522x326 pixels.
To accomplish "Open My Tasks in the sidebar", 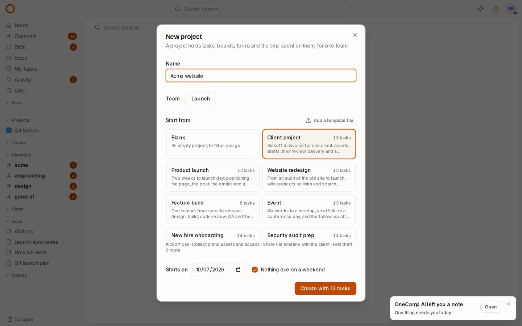I will pyautogui.click(x=41, y=69).
